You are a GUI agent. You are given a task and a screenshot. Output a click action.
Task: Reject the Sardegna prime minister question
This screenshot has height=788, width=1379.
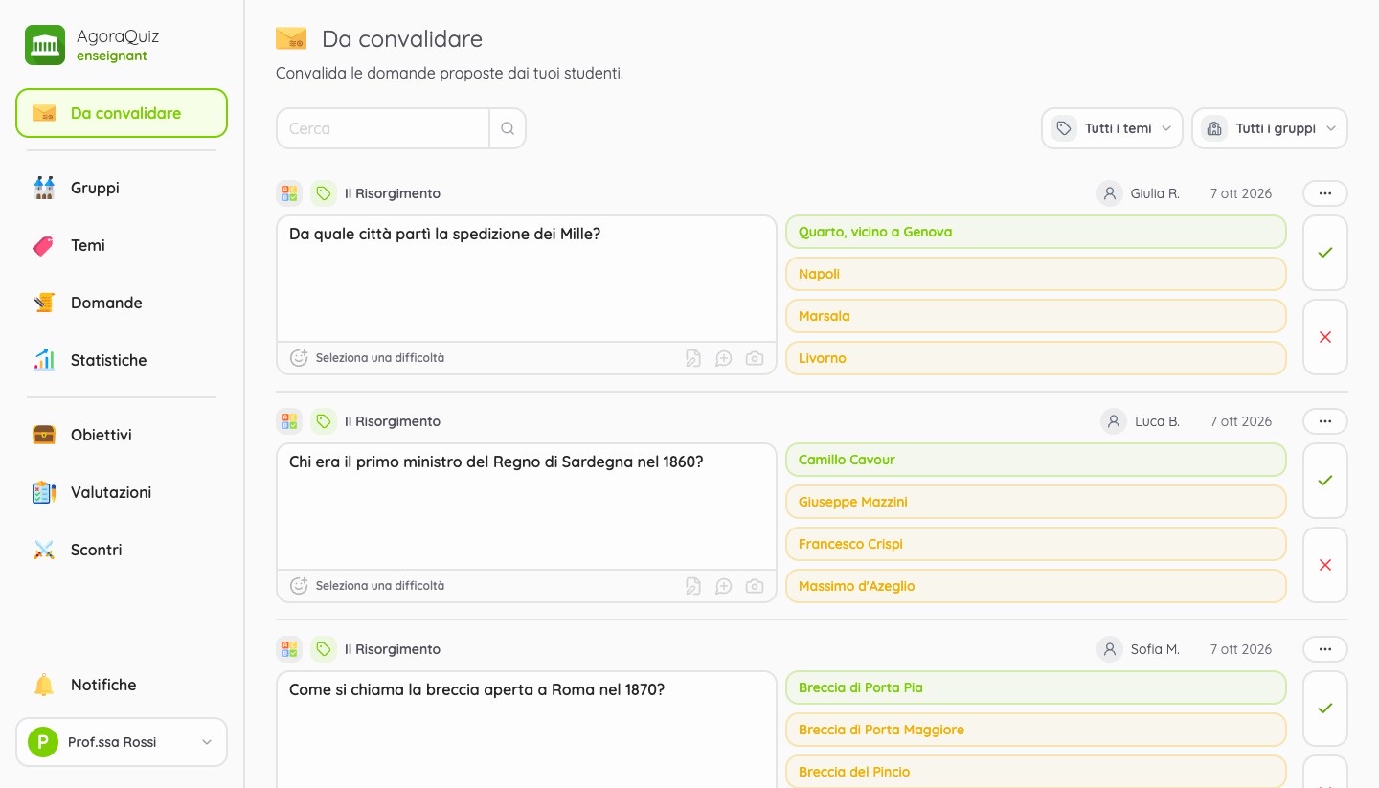1325,565
